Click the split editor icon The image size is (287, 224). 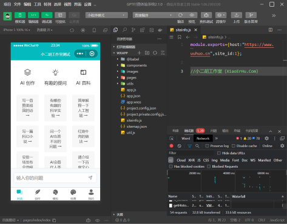tap(271, 30)
